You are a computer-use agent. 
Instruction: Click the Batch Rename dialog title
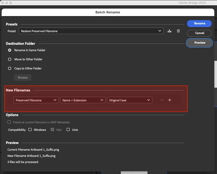(x=108, y=12)
